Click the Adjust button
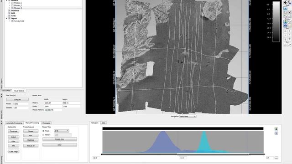Image resolution: width=292 pixels, height=164 pixels. (x=13, y=137)
